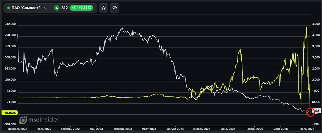Click the 4,000 top right axis label
The image size is (322, 133).
pyautogui.click(x=316, y=24)
